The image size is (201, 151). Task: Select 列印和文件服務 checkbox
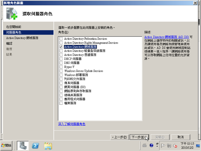pos(61,79)
